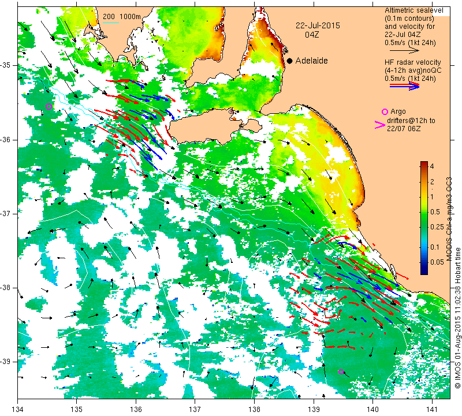
Task: Click longitude axis label 137
Action: pos(195,409)
